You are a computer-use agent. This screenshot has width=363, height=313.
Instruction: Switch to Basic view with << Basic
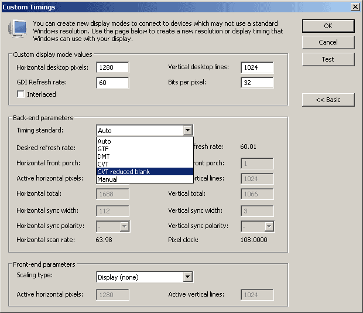(x=328, y=100)
